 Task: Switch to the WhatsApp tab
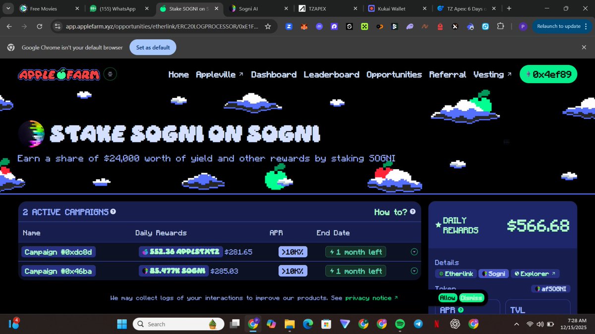[x=120, y=8]
